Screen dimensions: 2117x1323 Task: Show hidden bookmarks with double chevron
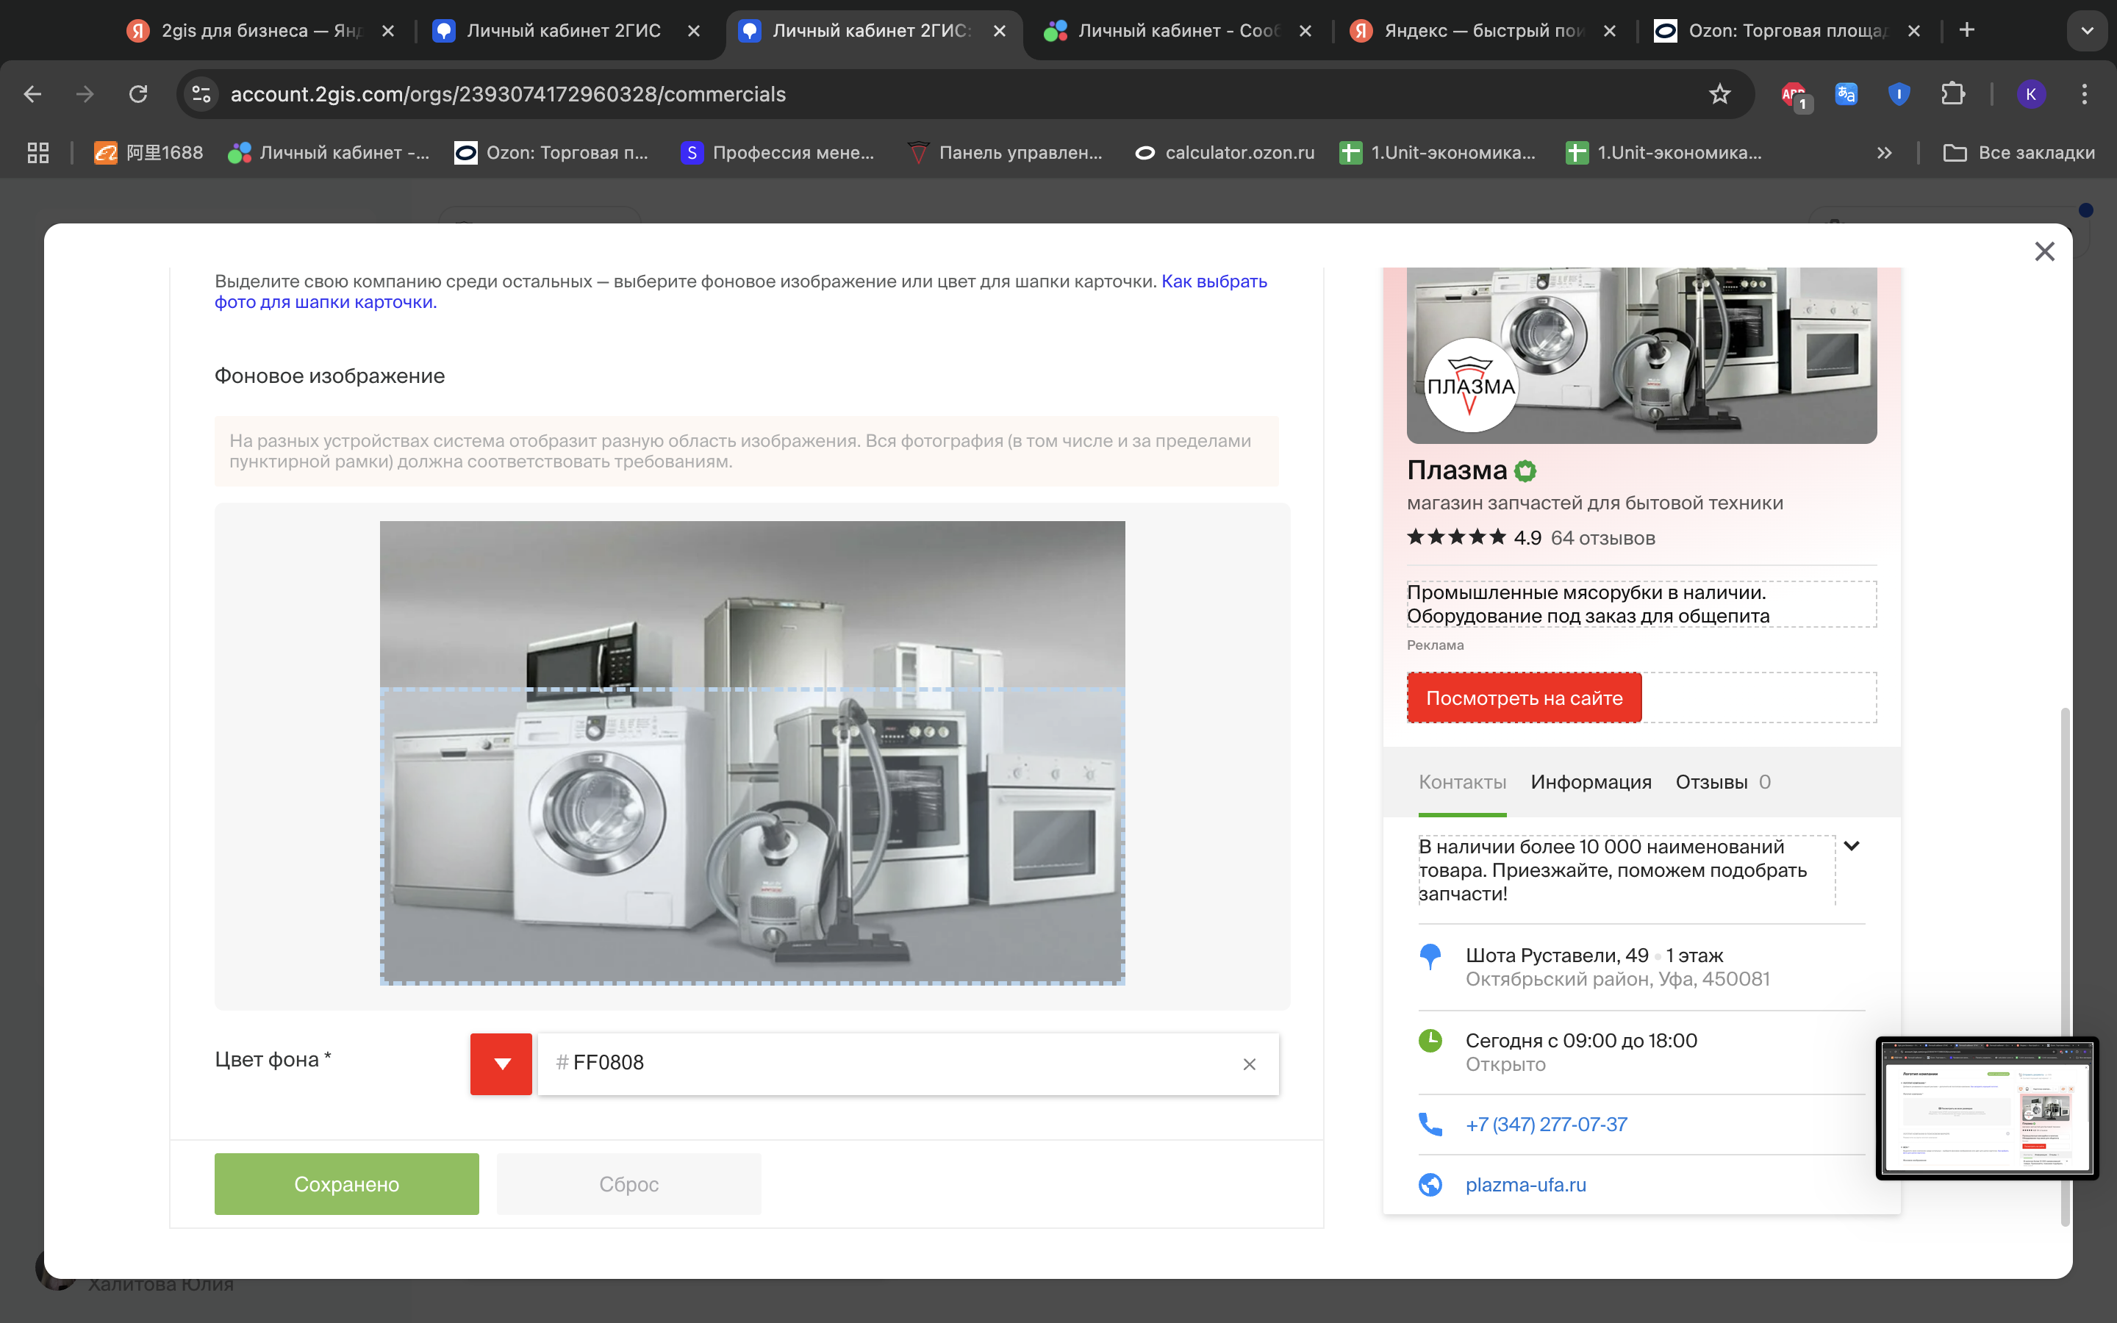1884,152
